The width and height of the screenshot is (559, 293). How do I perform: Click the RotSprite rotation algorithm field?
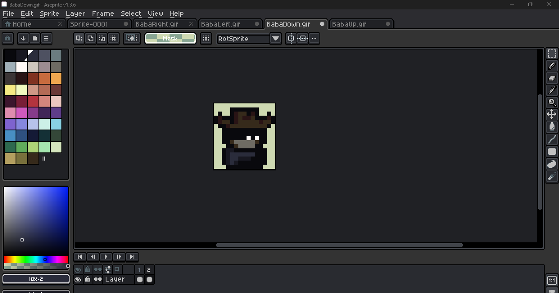243,38
